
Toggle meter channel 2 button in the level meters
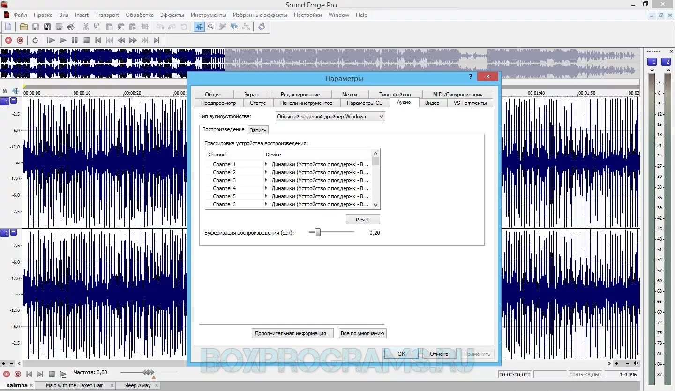click(666, 62)
